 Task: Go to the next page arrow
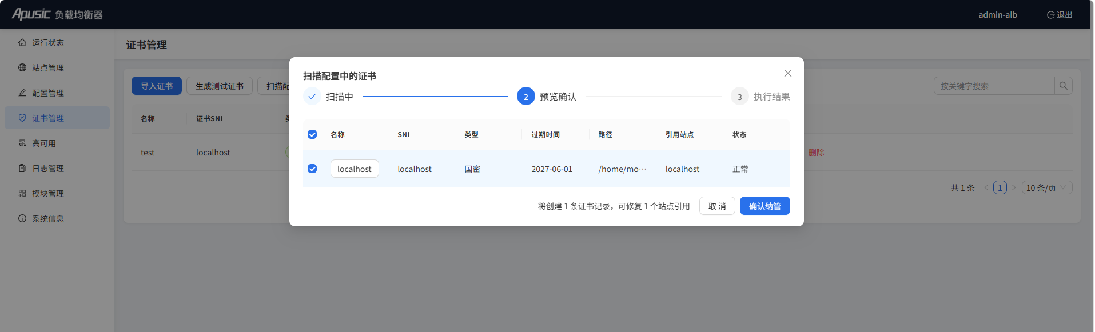pos(1014,187)
